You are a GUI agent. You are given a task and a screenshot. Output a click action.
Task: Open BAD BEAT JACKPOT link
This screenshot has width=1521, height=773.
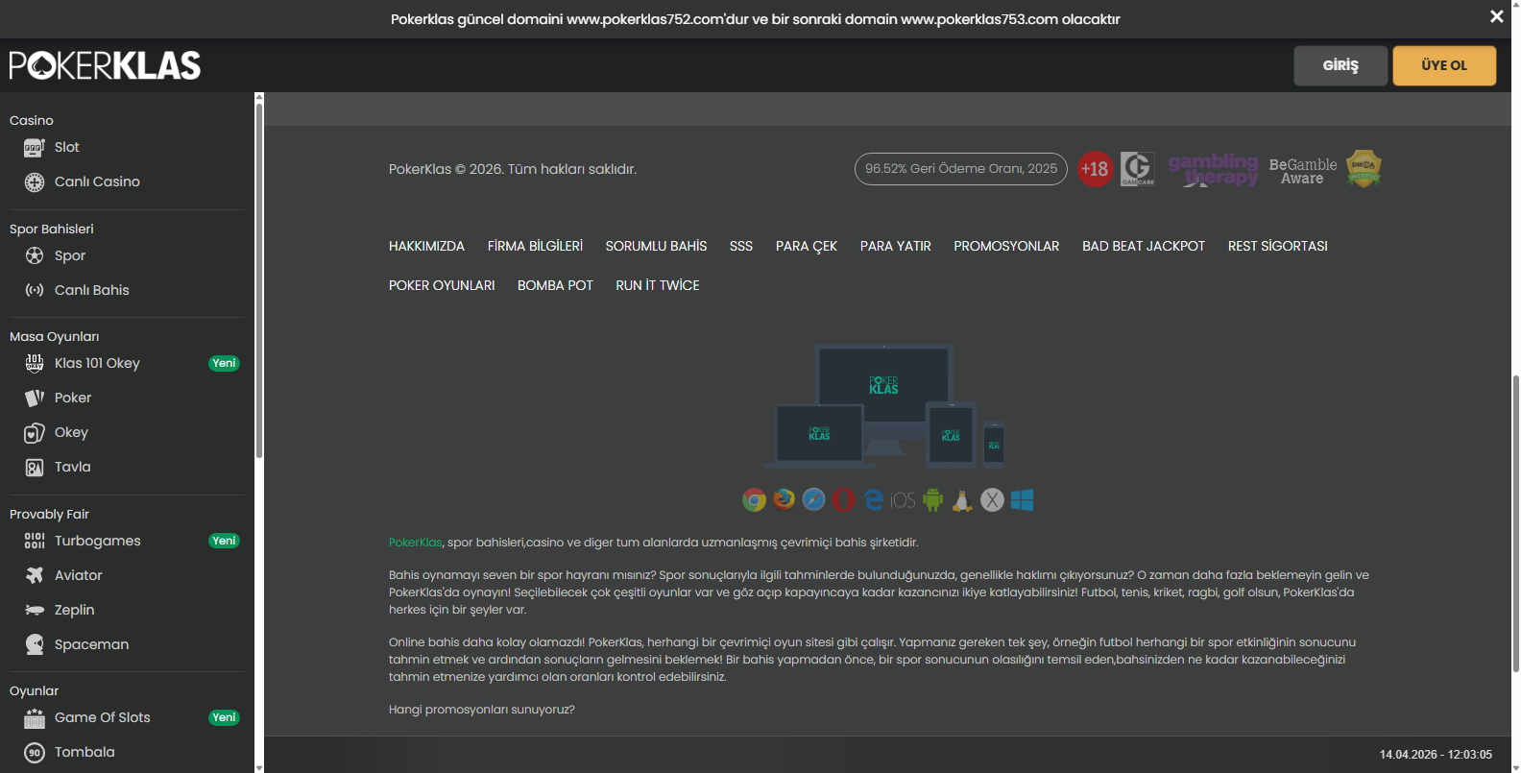[1144, 246]
